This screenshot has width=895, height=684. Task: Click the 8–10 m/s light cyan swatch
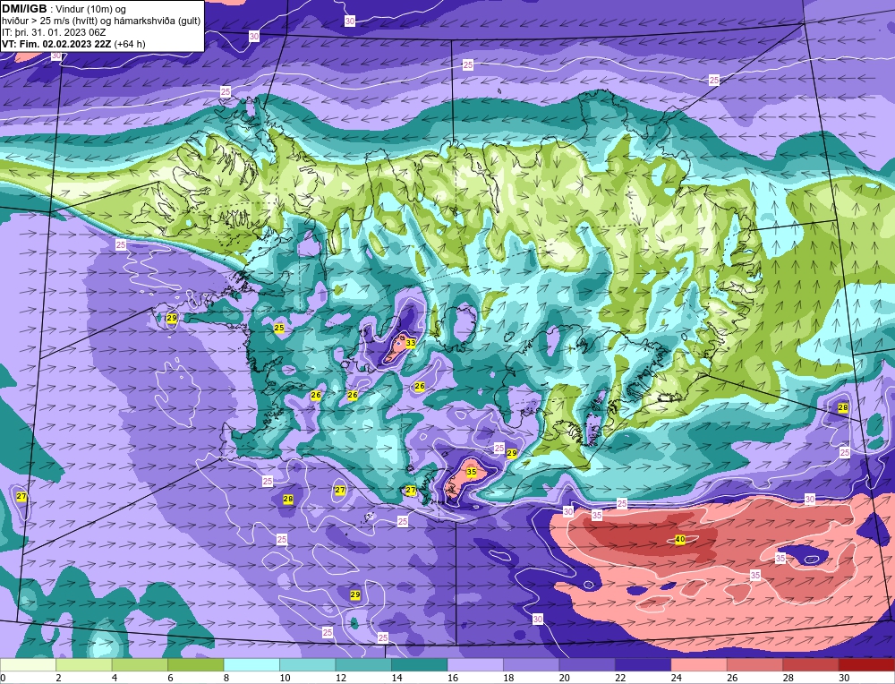[251, 664]
